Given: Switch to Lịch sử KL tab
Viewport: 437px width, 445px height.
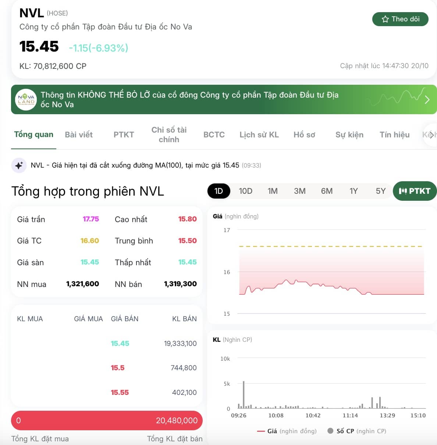Looking at the screenshot, I should pos(259,135).
